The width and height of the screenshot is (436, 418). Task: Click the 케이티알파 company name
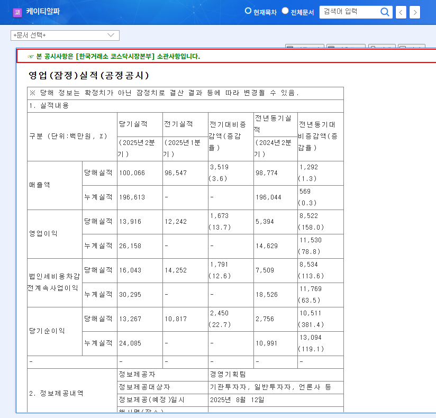[x=43, y=12]
